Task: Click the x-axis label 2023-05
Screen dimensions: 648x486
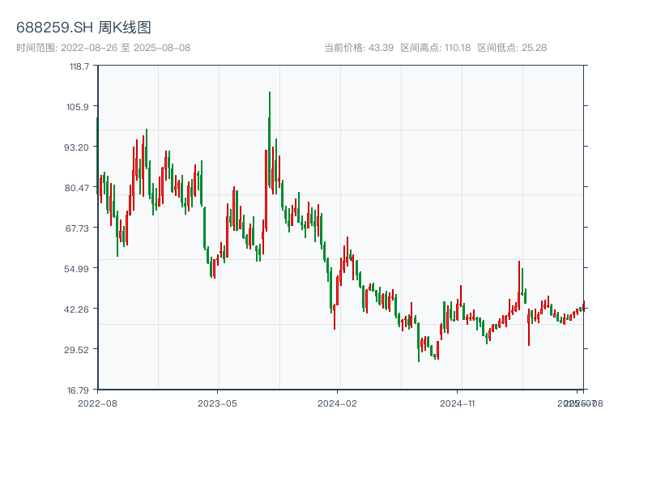Action: [217, 403]
